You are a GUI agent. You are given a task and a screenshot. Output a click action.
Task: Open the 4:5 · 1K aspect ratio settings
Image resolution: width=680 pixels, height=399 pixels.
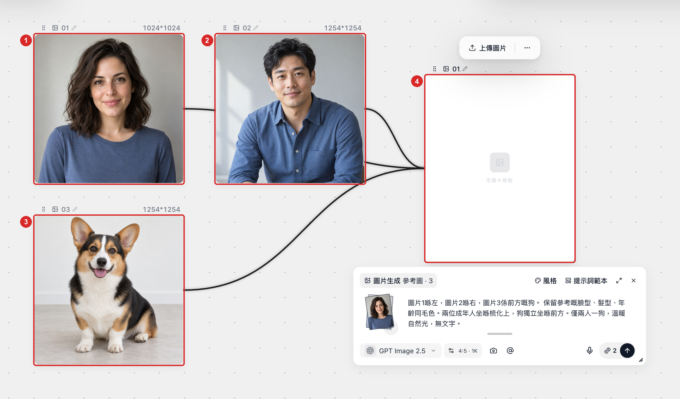coord(463,351)
